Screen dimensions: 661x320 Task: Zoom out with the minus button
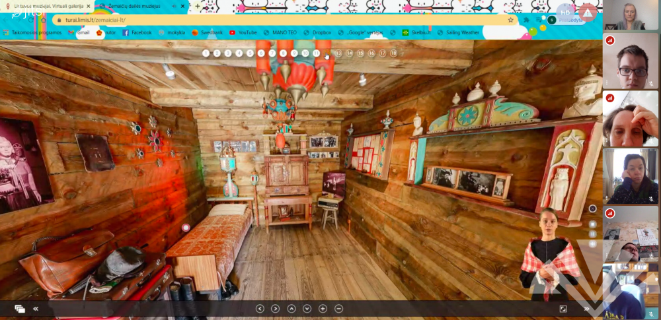tap(338, 309)
